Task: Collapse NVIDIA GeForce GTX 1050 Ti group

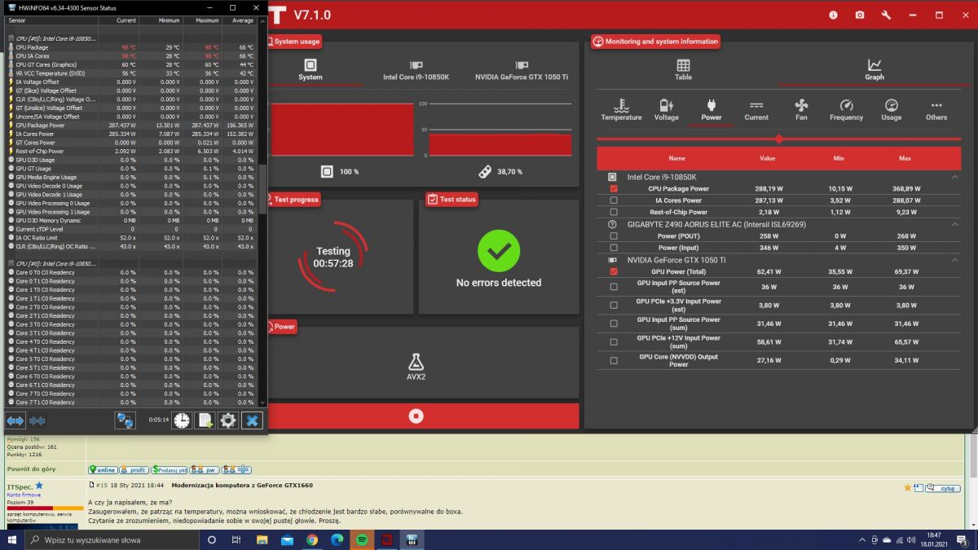Action: pos(954,260)
